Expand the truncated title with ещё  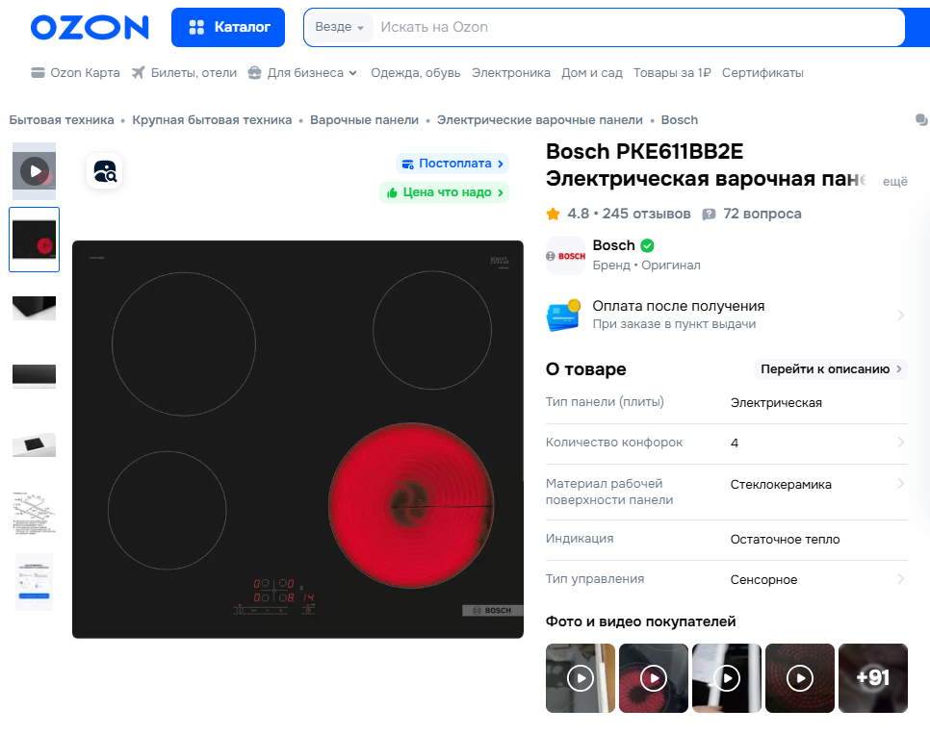(895, 181)
